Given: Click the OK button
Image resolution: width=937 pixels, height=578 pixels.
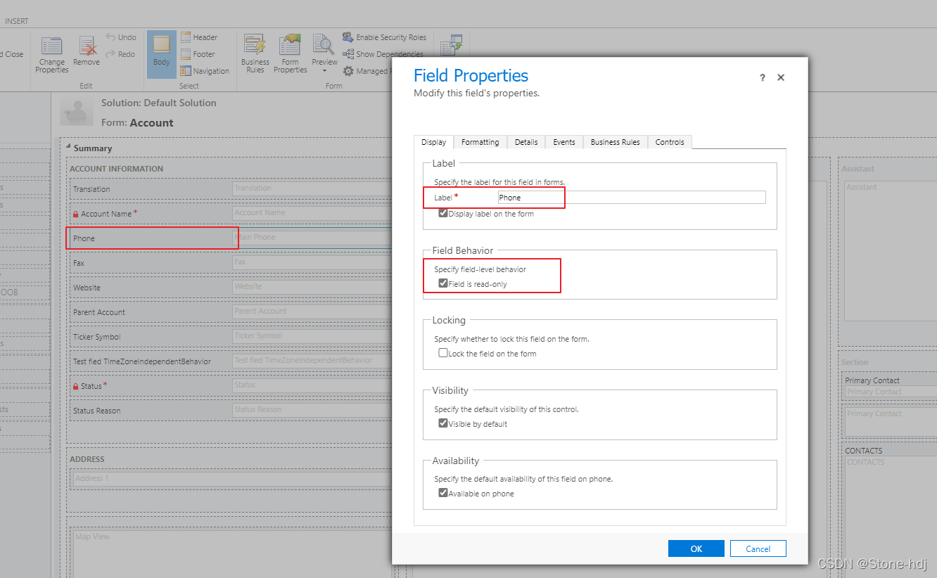Looking at the screenshot, I should point(696,548).
